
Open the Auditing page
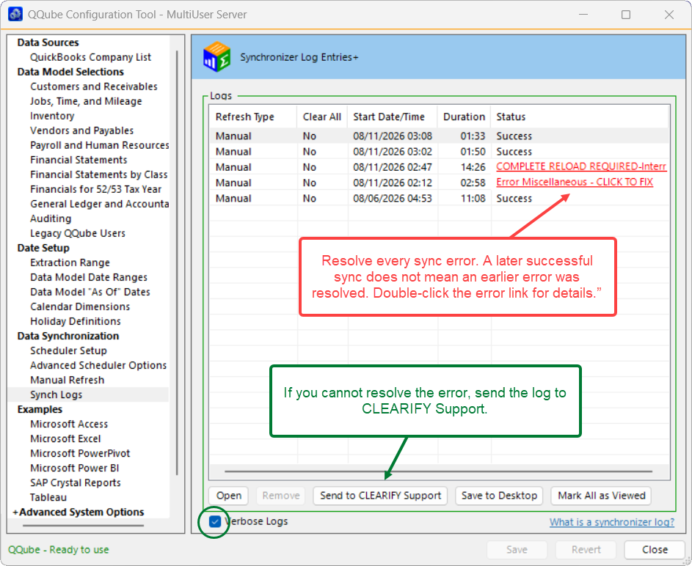point(51,218)
